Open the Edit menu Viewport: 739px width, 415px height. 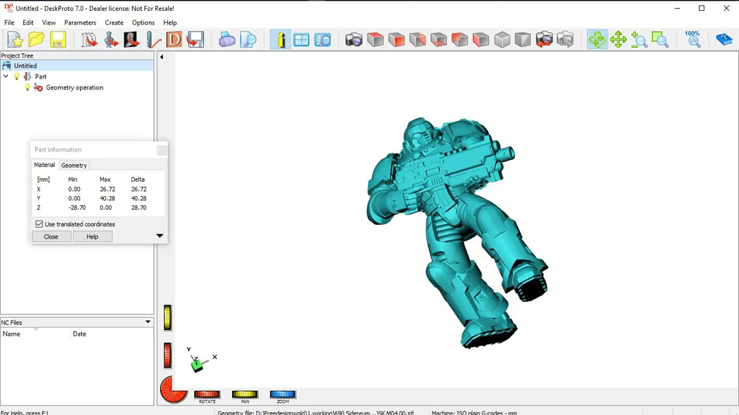click(28, 23)
